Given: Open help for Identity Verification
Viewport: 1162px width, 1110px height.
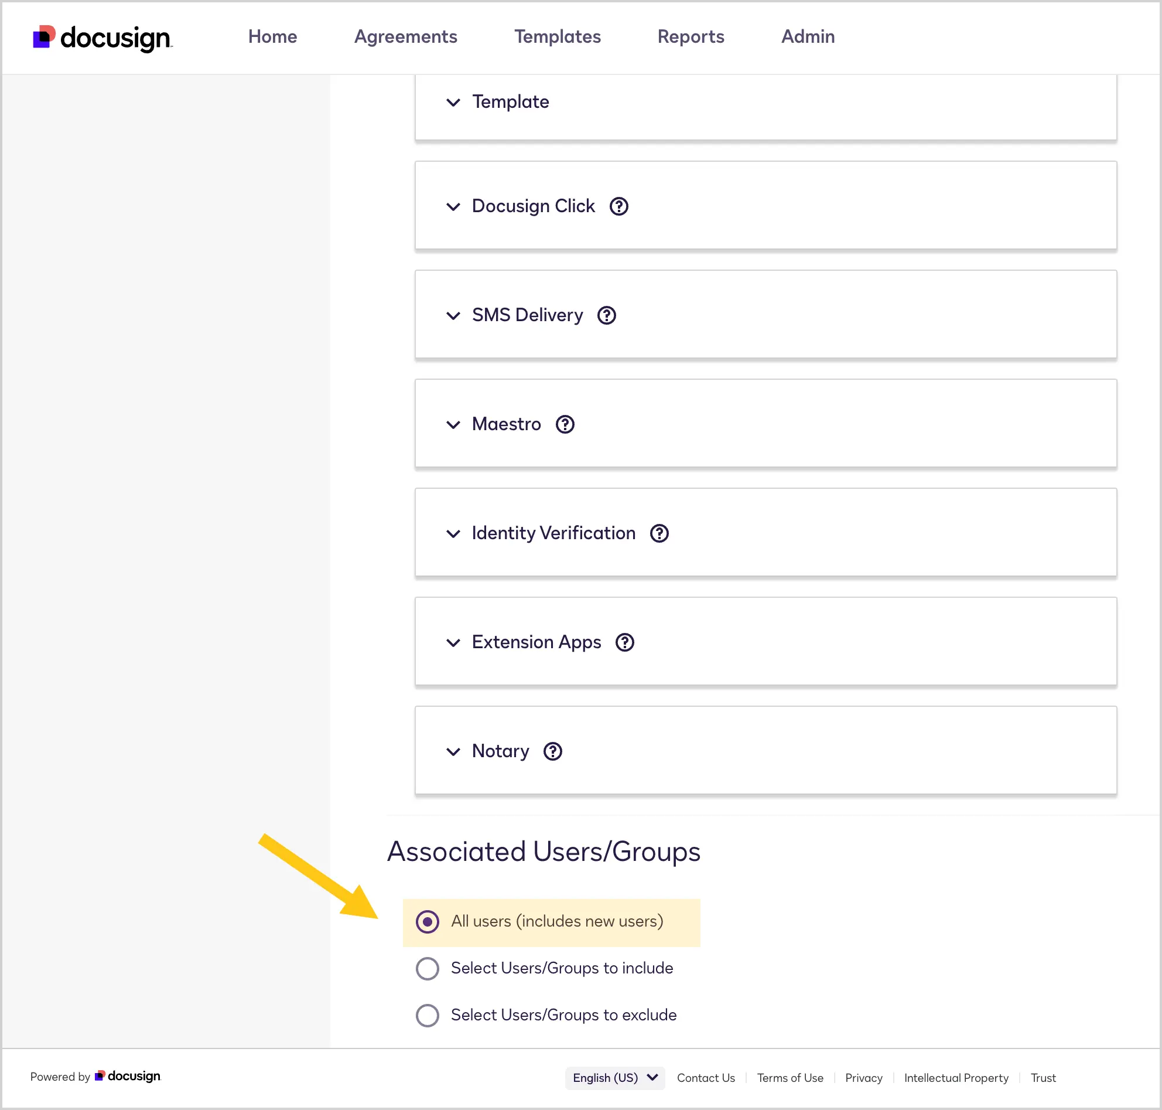Looking at the screenshot, I should pos(659,533).
